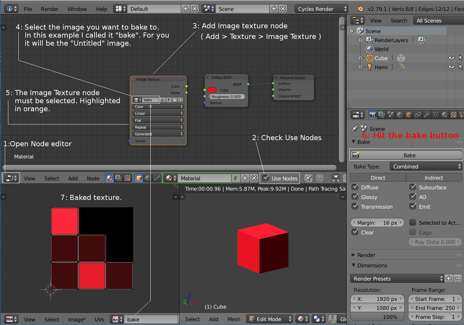Uncheck the Emit bake pass

[x=413, y=206]
